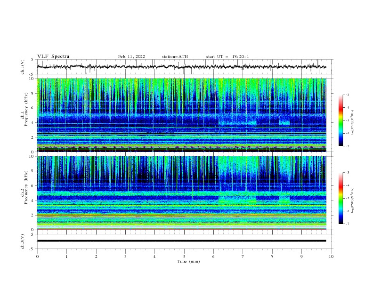Click "-6" on the ch.2 colorbar
Screen dimensions: 373x288
348,211
